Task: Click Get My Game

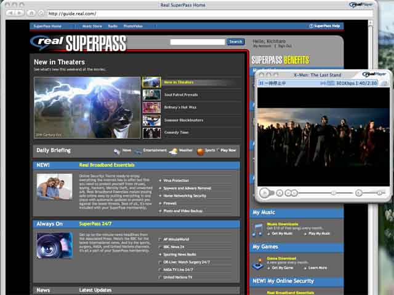Action: pyautogui.click(x=283, y=268)
